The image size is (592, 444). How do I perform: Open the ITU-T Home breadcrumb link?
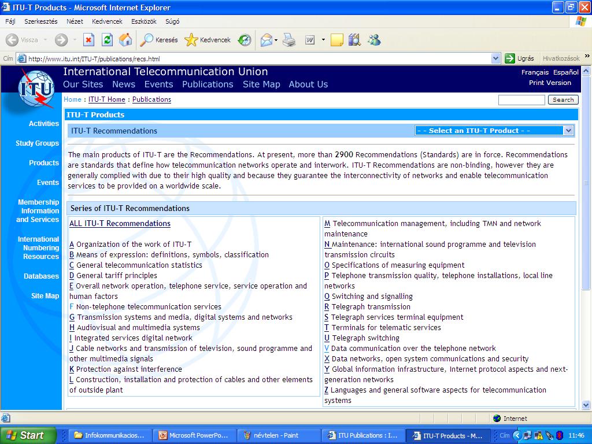pos(107,99)
